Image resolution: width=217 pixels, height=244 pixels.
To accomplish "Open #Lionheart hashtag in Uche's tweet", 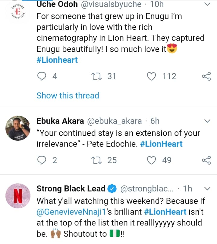I will click(57, 60).
